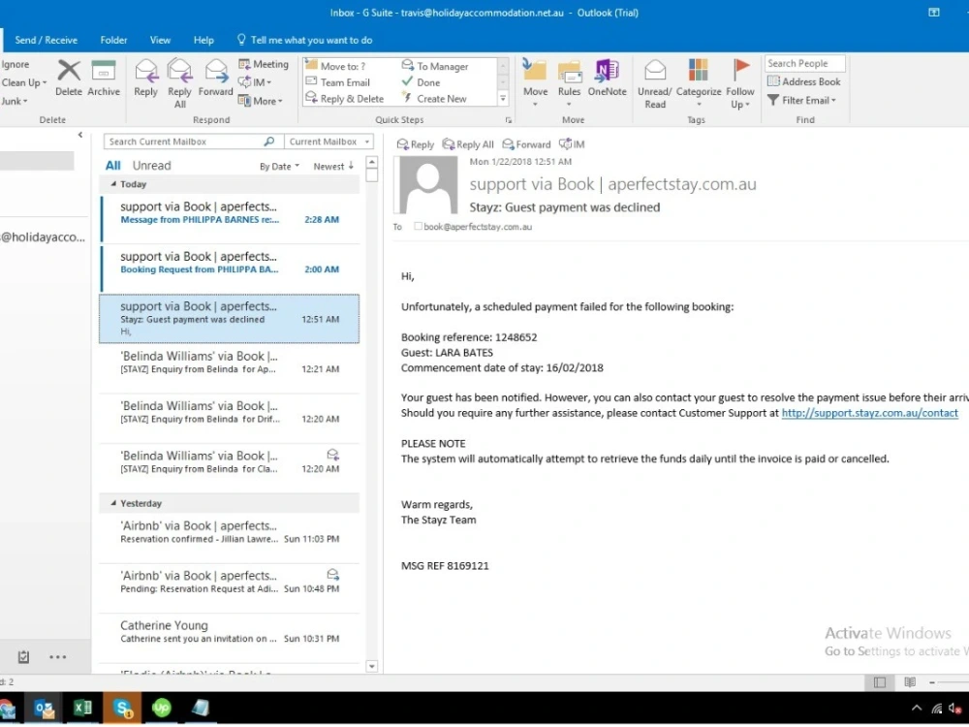969x727 pixels.
Task: Open Rules in the Move group
Action: click(569, 83)
